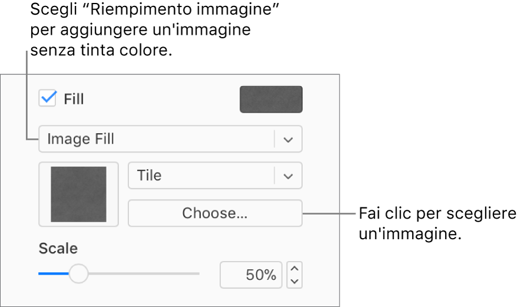
Task: Click the "Image Fill" text in the popup
Action: 81,139
